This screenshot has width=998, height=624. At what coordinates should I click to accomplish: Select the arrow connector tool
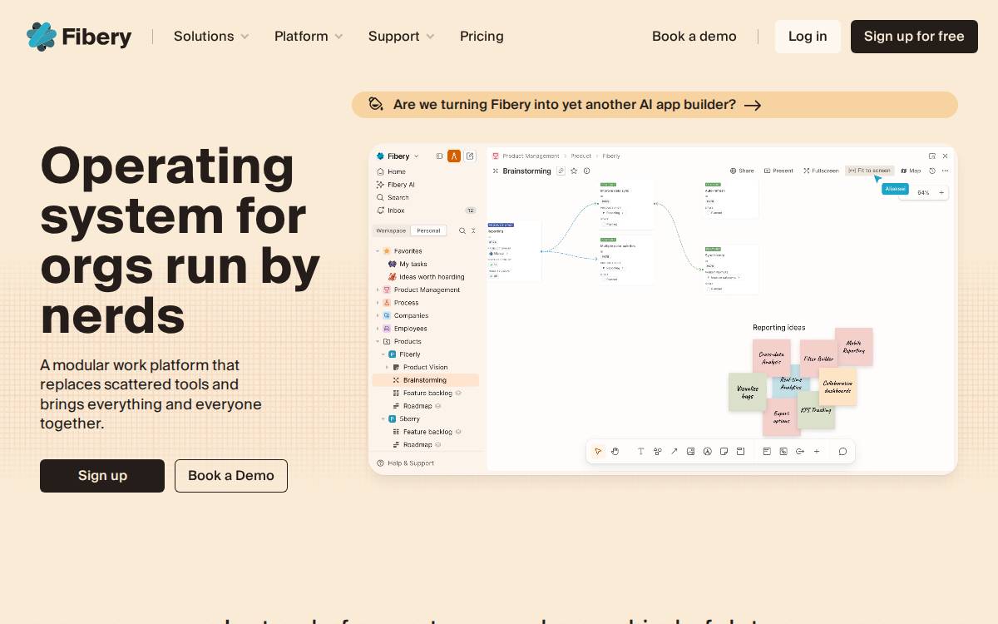tap(674, 451)
